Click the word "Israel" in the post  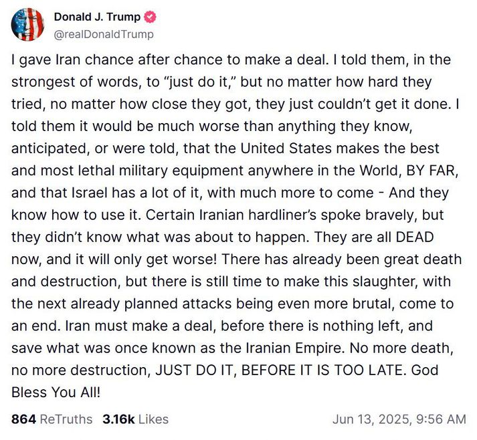click(90, 193)
